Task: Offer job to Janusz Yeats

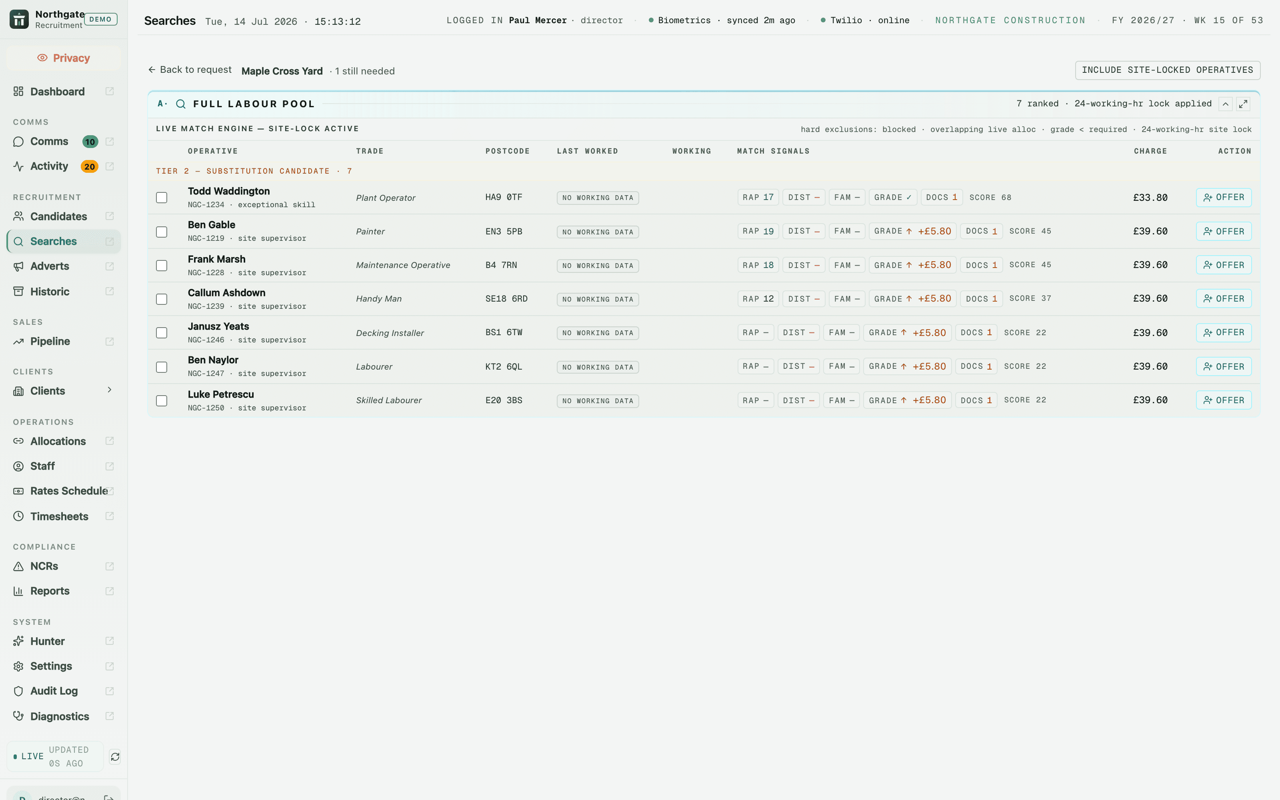Action: (1224, 332)
